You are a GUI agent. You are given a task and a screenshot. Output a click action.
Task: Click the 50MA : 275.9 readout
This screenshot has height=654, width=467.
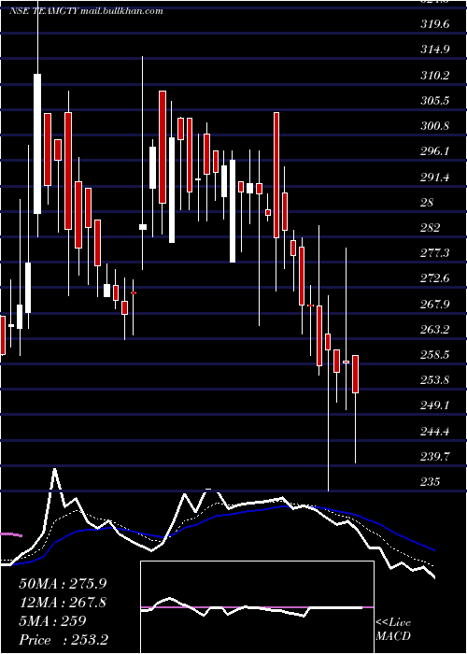(x=63, y=584)
